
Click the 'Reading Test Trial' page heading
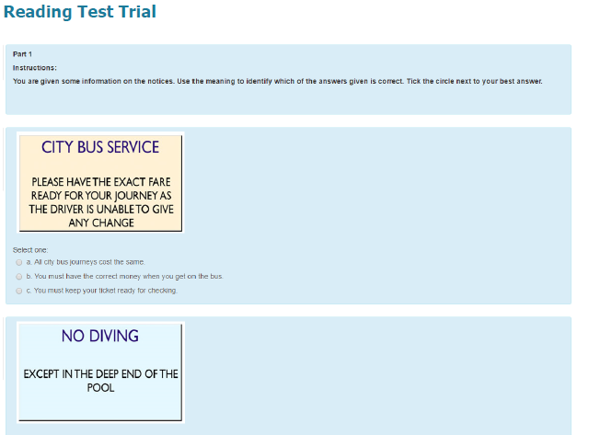coord(80,12)
